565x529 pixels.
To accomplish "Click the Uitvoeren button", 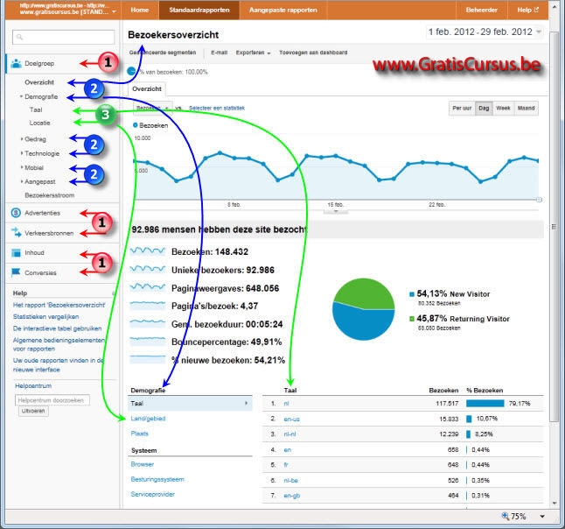I will tap(33, 411).
